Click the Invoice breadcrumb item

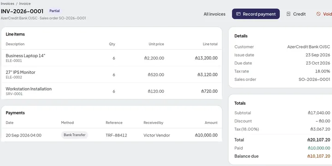pos(25,4)
